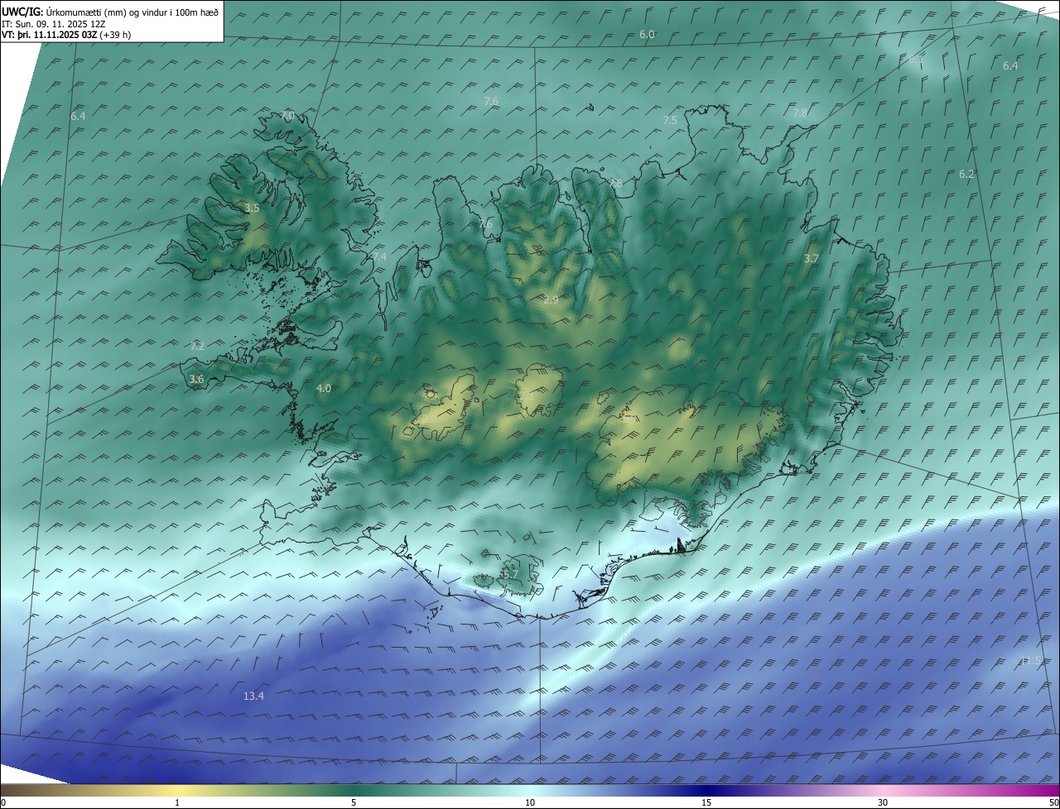Click the 4.0 value label on the map
1060x809 pixels.
[324, 388]
